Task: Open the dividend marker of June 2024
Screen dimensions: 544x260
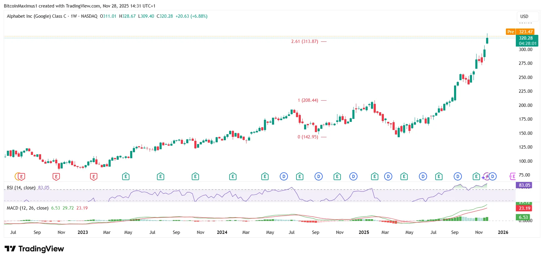Action: (284, 177)
